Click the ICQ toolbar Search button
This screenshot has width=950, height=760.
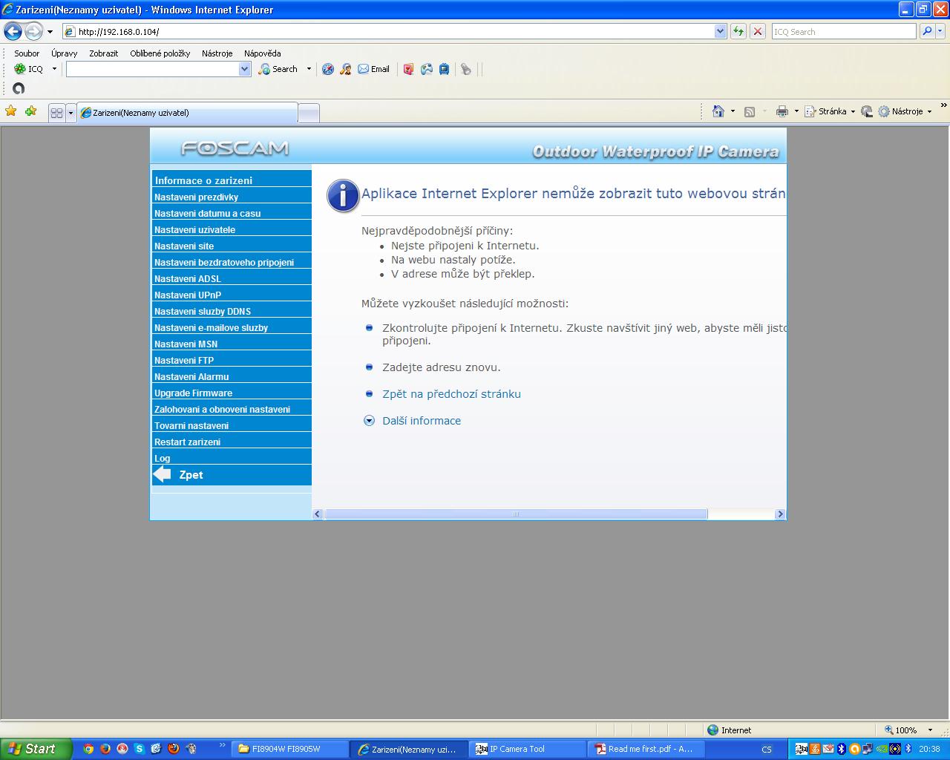tap(278, 69)
